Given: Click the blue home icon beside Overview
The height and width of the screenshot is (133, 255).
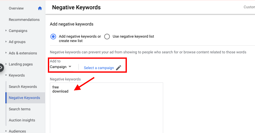Looking at the screenshot, I should [40, 8].
